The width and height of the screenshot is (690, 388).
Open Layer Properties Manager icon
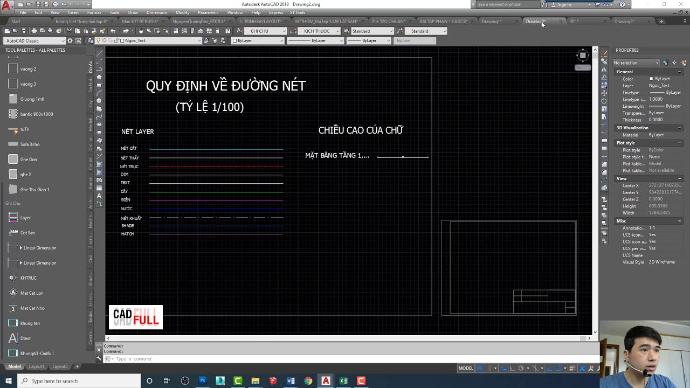click(x=91, y=40)
